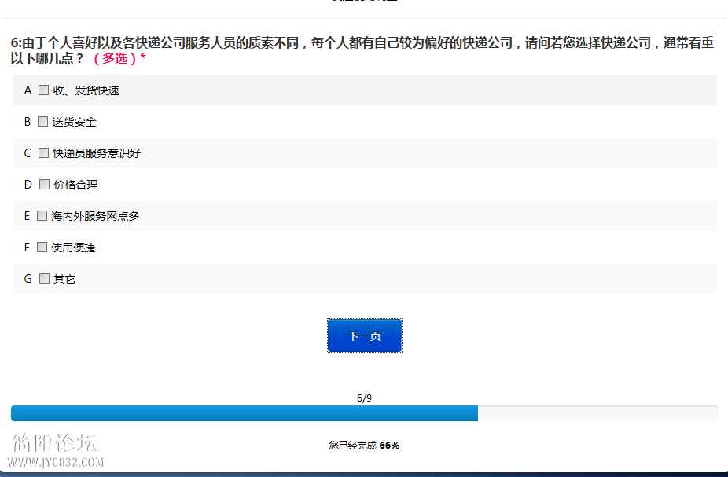Click the blue survey progress bar

(x=365, y=413)
